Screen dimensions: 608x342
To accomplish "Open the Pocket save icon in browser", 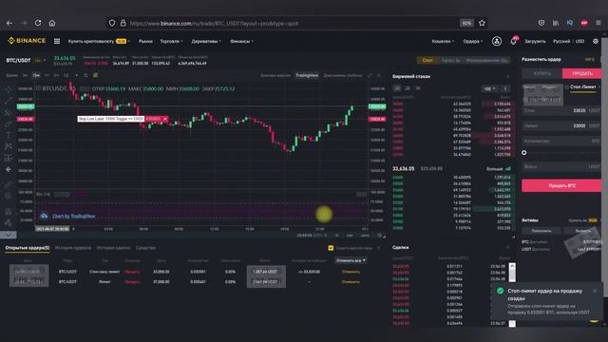I will (x=541, y=23).
